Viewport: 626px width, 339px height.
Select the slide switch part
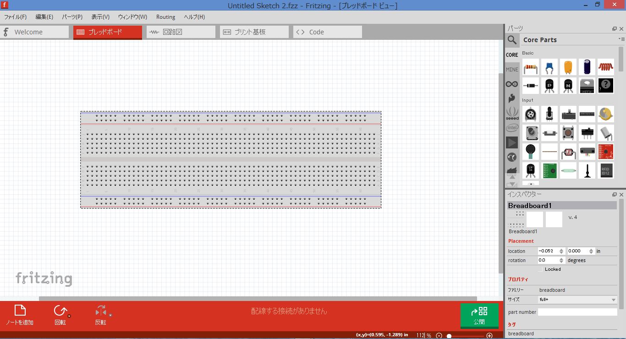pyautogui.click(x=587, y=133)
